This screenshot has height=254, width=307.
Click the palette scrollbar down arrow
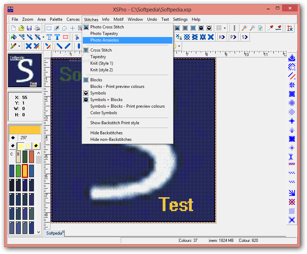[38, 232]
